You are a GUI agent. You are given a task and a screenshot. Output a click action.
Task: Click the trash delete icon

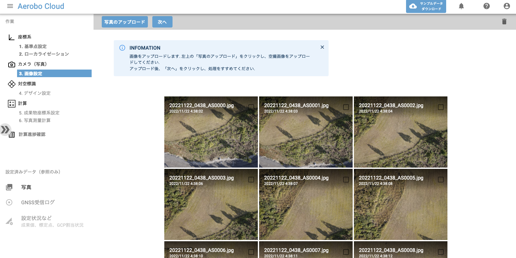pyautogui.click(x=504, y=21)
